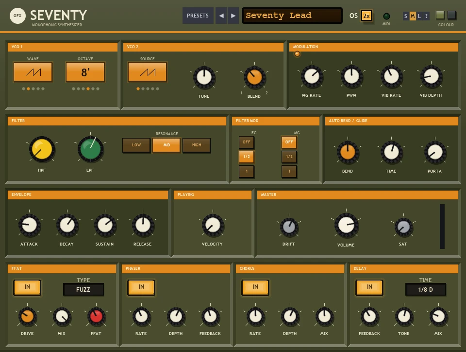Set resonance to HIGH
Image resolution: width=466 pixels, height=352 pixels.
tap(197, 145)
